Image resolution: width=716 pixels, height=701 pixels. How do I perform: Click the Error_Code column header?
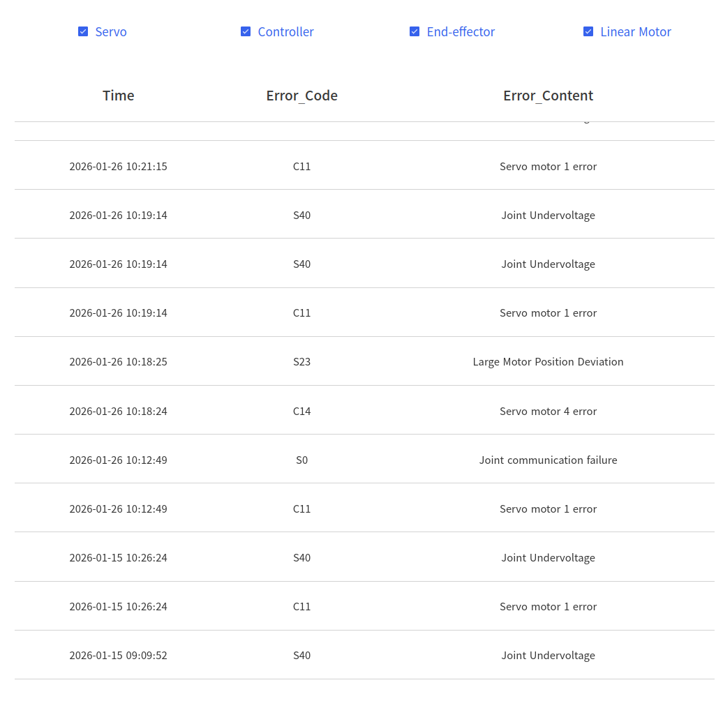coord(301,96)
